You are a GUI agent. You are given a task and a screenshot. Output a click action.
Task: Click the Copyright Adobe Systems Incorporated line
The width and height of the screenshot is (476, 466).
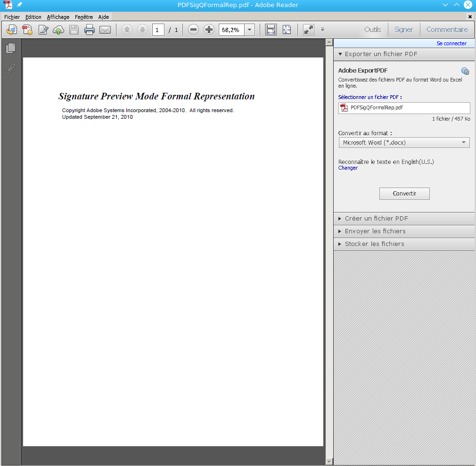pyautogui.click(x=148, y=111)
